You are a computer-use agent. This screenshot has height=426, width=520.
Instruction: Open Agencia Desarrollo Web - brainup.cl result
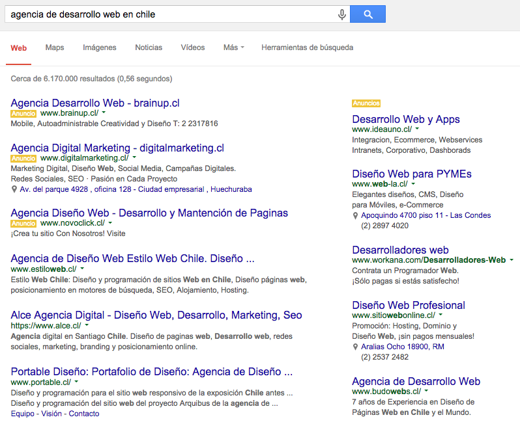coord(95,103)
